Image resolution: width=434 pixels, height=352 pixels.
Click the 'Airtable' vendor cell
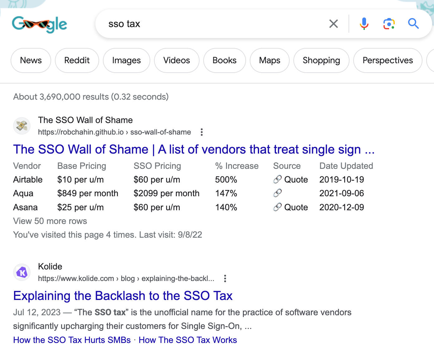pos(28,179)
